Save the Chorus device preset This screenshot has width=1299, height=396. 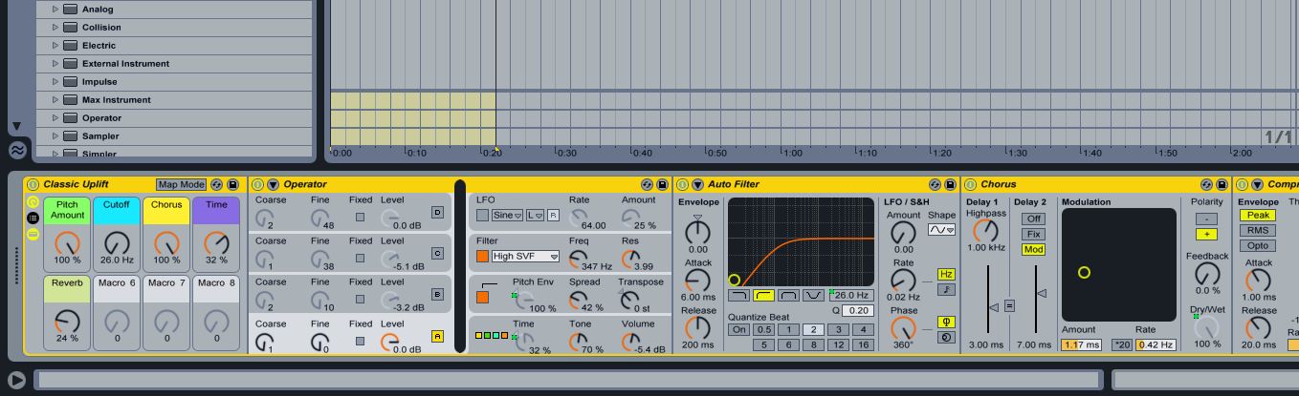tap(1222, 184)
